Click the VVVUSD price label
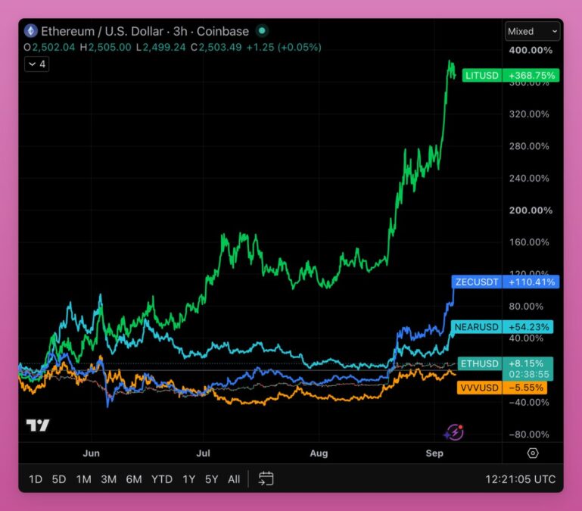The height and width of the screenshot is (511, 582). click(479, 388)
